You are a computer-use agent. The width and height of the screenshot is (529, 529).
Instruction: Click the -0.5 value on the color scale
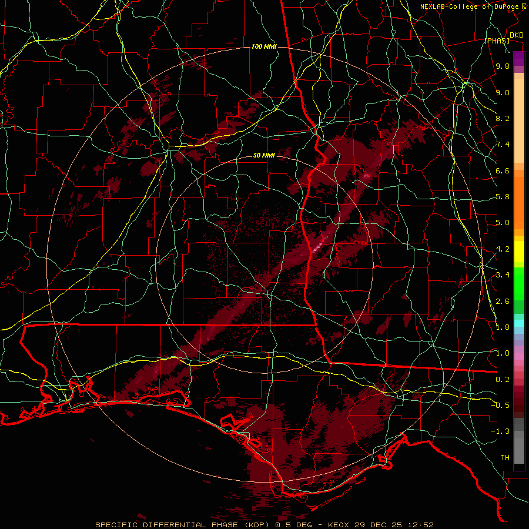[500, 406]
